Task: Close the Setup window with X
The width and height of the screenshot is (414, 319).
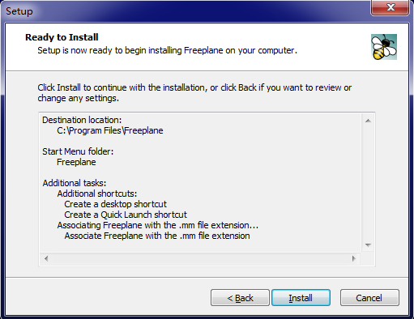Action: tap(391, 7)
